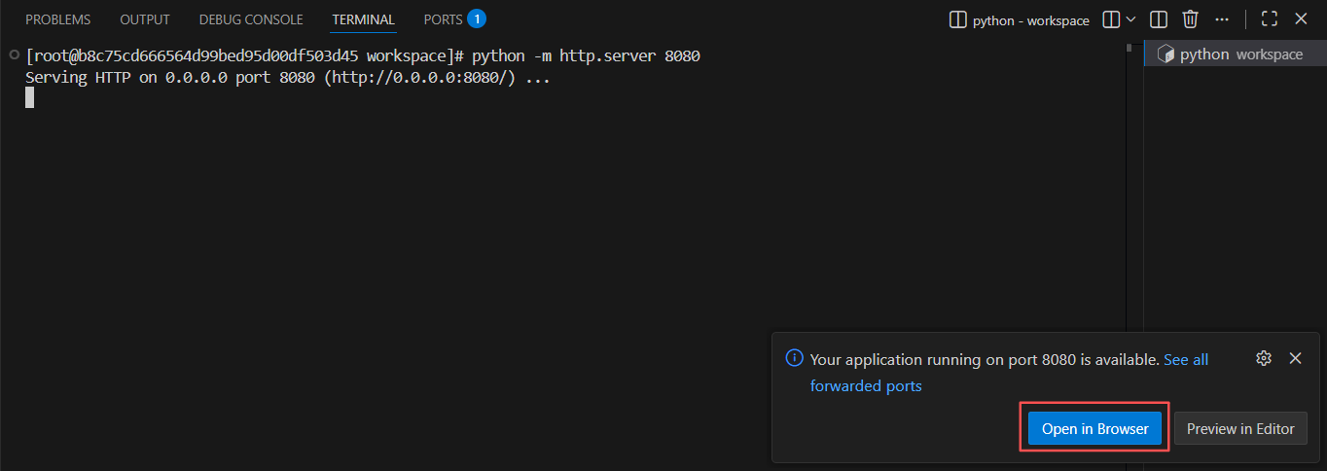The image size is (1327, 471).
Task: Click the split terminal icon beside the trash
Action: pos(1159,19)
